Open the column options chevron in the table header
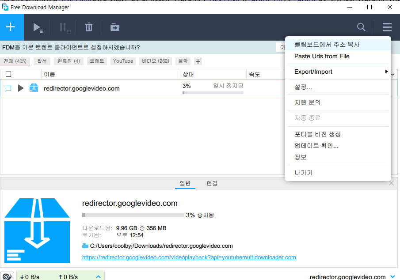 [x=393, y=75]
